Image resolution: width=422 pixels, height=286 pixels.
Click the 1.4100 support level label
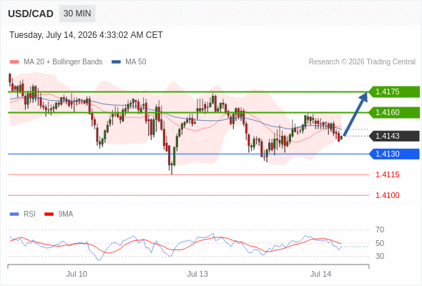(x=388, y=195)
